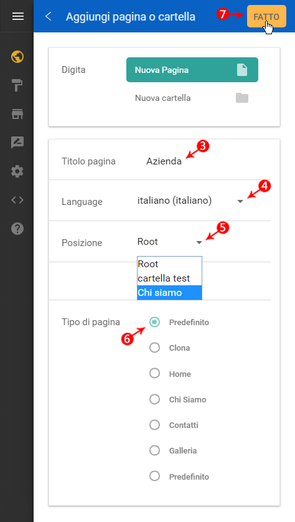Viewport: 295px width, 522px height.
Task: Open the settings gear icon
Action: [17, 171]
